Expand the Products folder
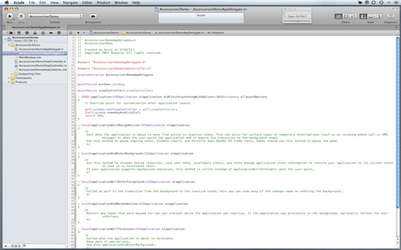 coord(9,82)
